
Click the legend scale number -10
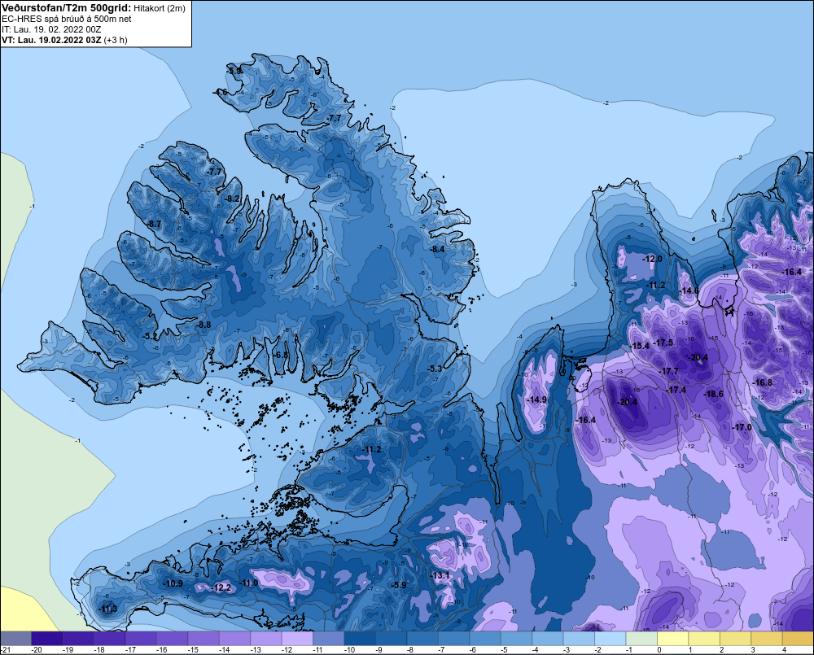[349, 650]
